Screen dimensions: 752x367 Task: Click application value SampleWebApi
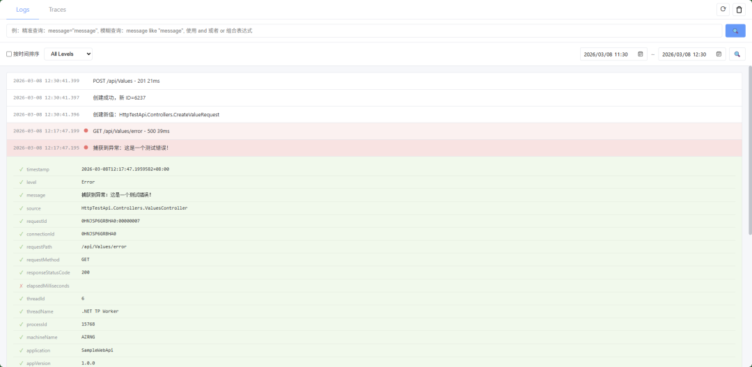[97, 350]
